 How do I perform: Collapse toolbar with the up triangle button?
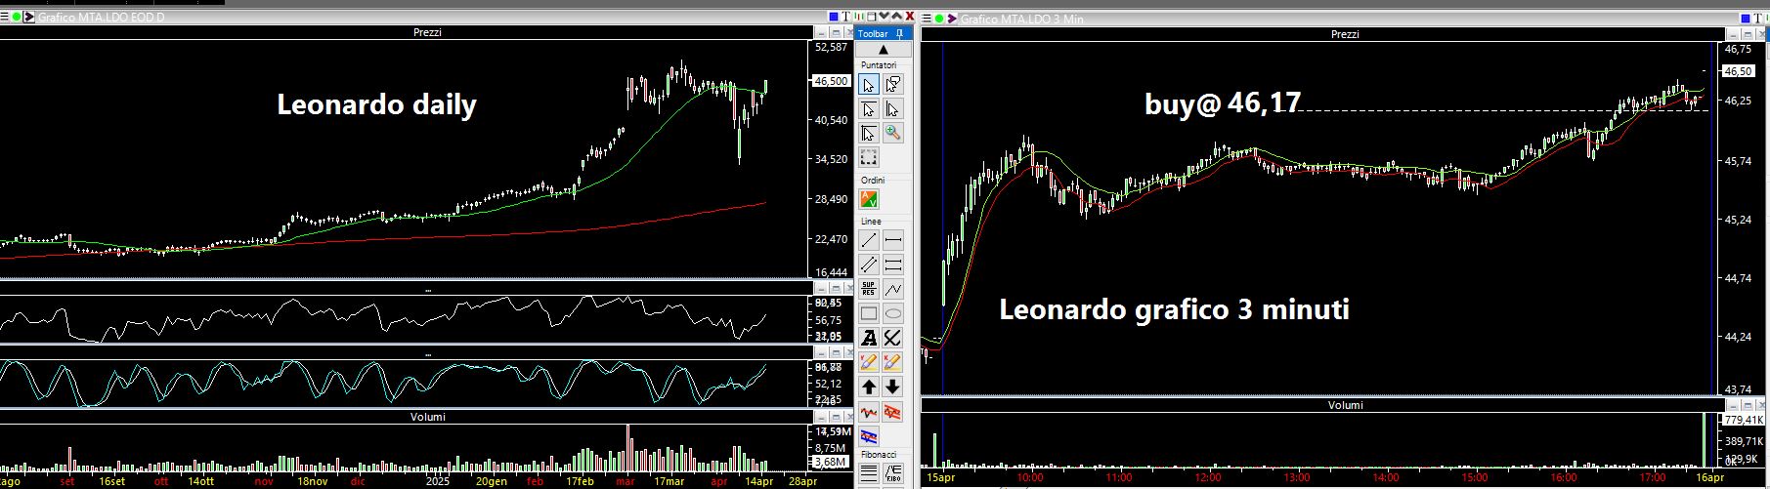[884, 50]
